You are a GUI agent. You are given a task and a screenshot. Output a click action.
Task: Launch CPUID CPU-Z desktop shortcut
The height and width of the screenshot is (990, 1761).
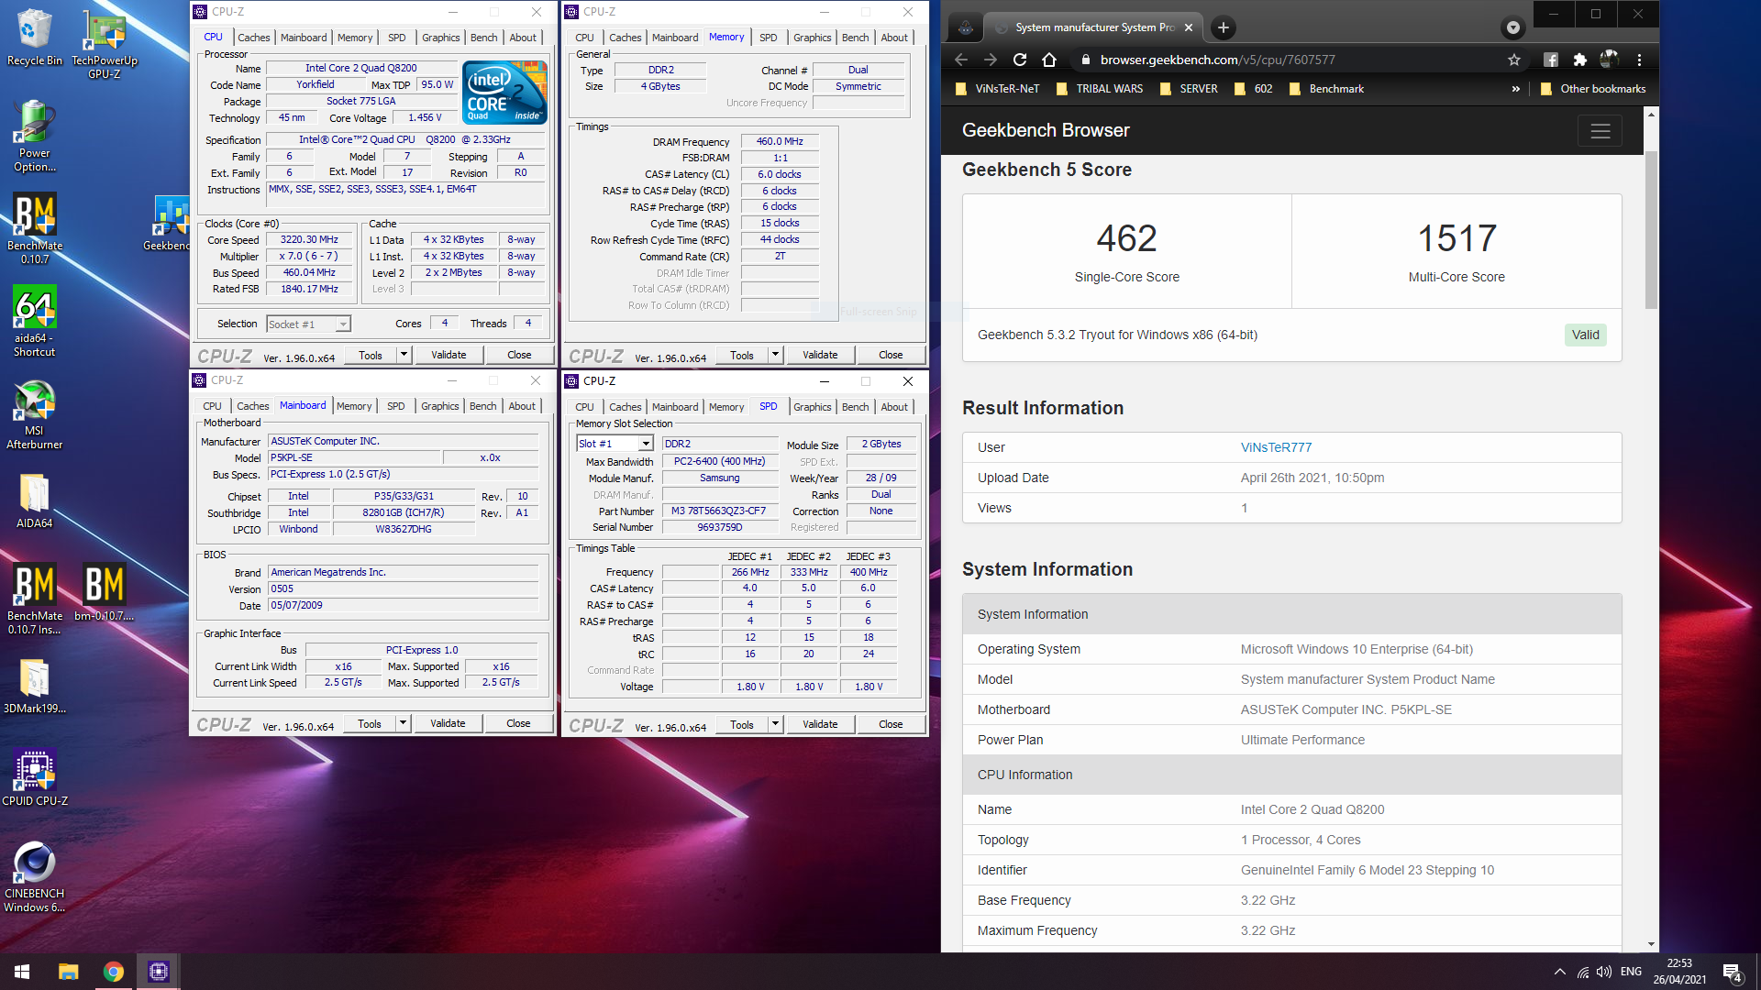(34, 777)
